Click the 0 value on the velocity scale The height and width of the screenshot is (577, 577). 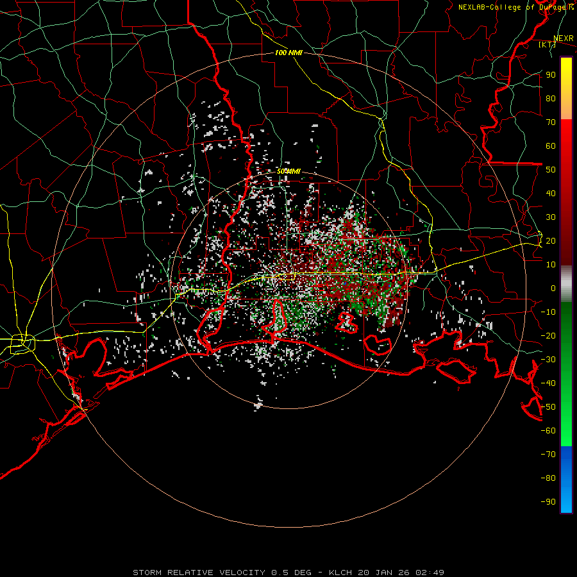click(553, 288)
